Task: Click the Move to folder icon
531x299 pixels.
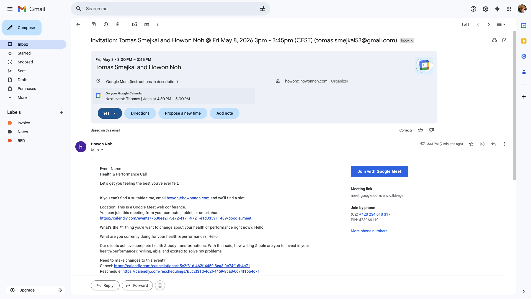Action: coord(147,24)
